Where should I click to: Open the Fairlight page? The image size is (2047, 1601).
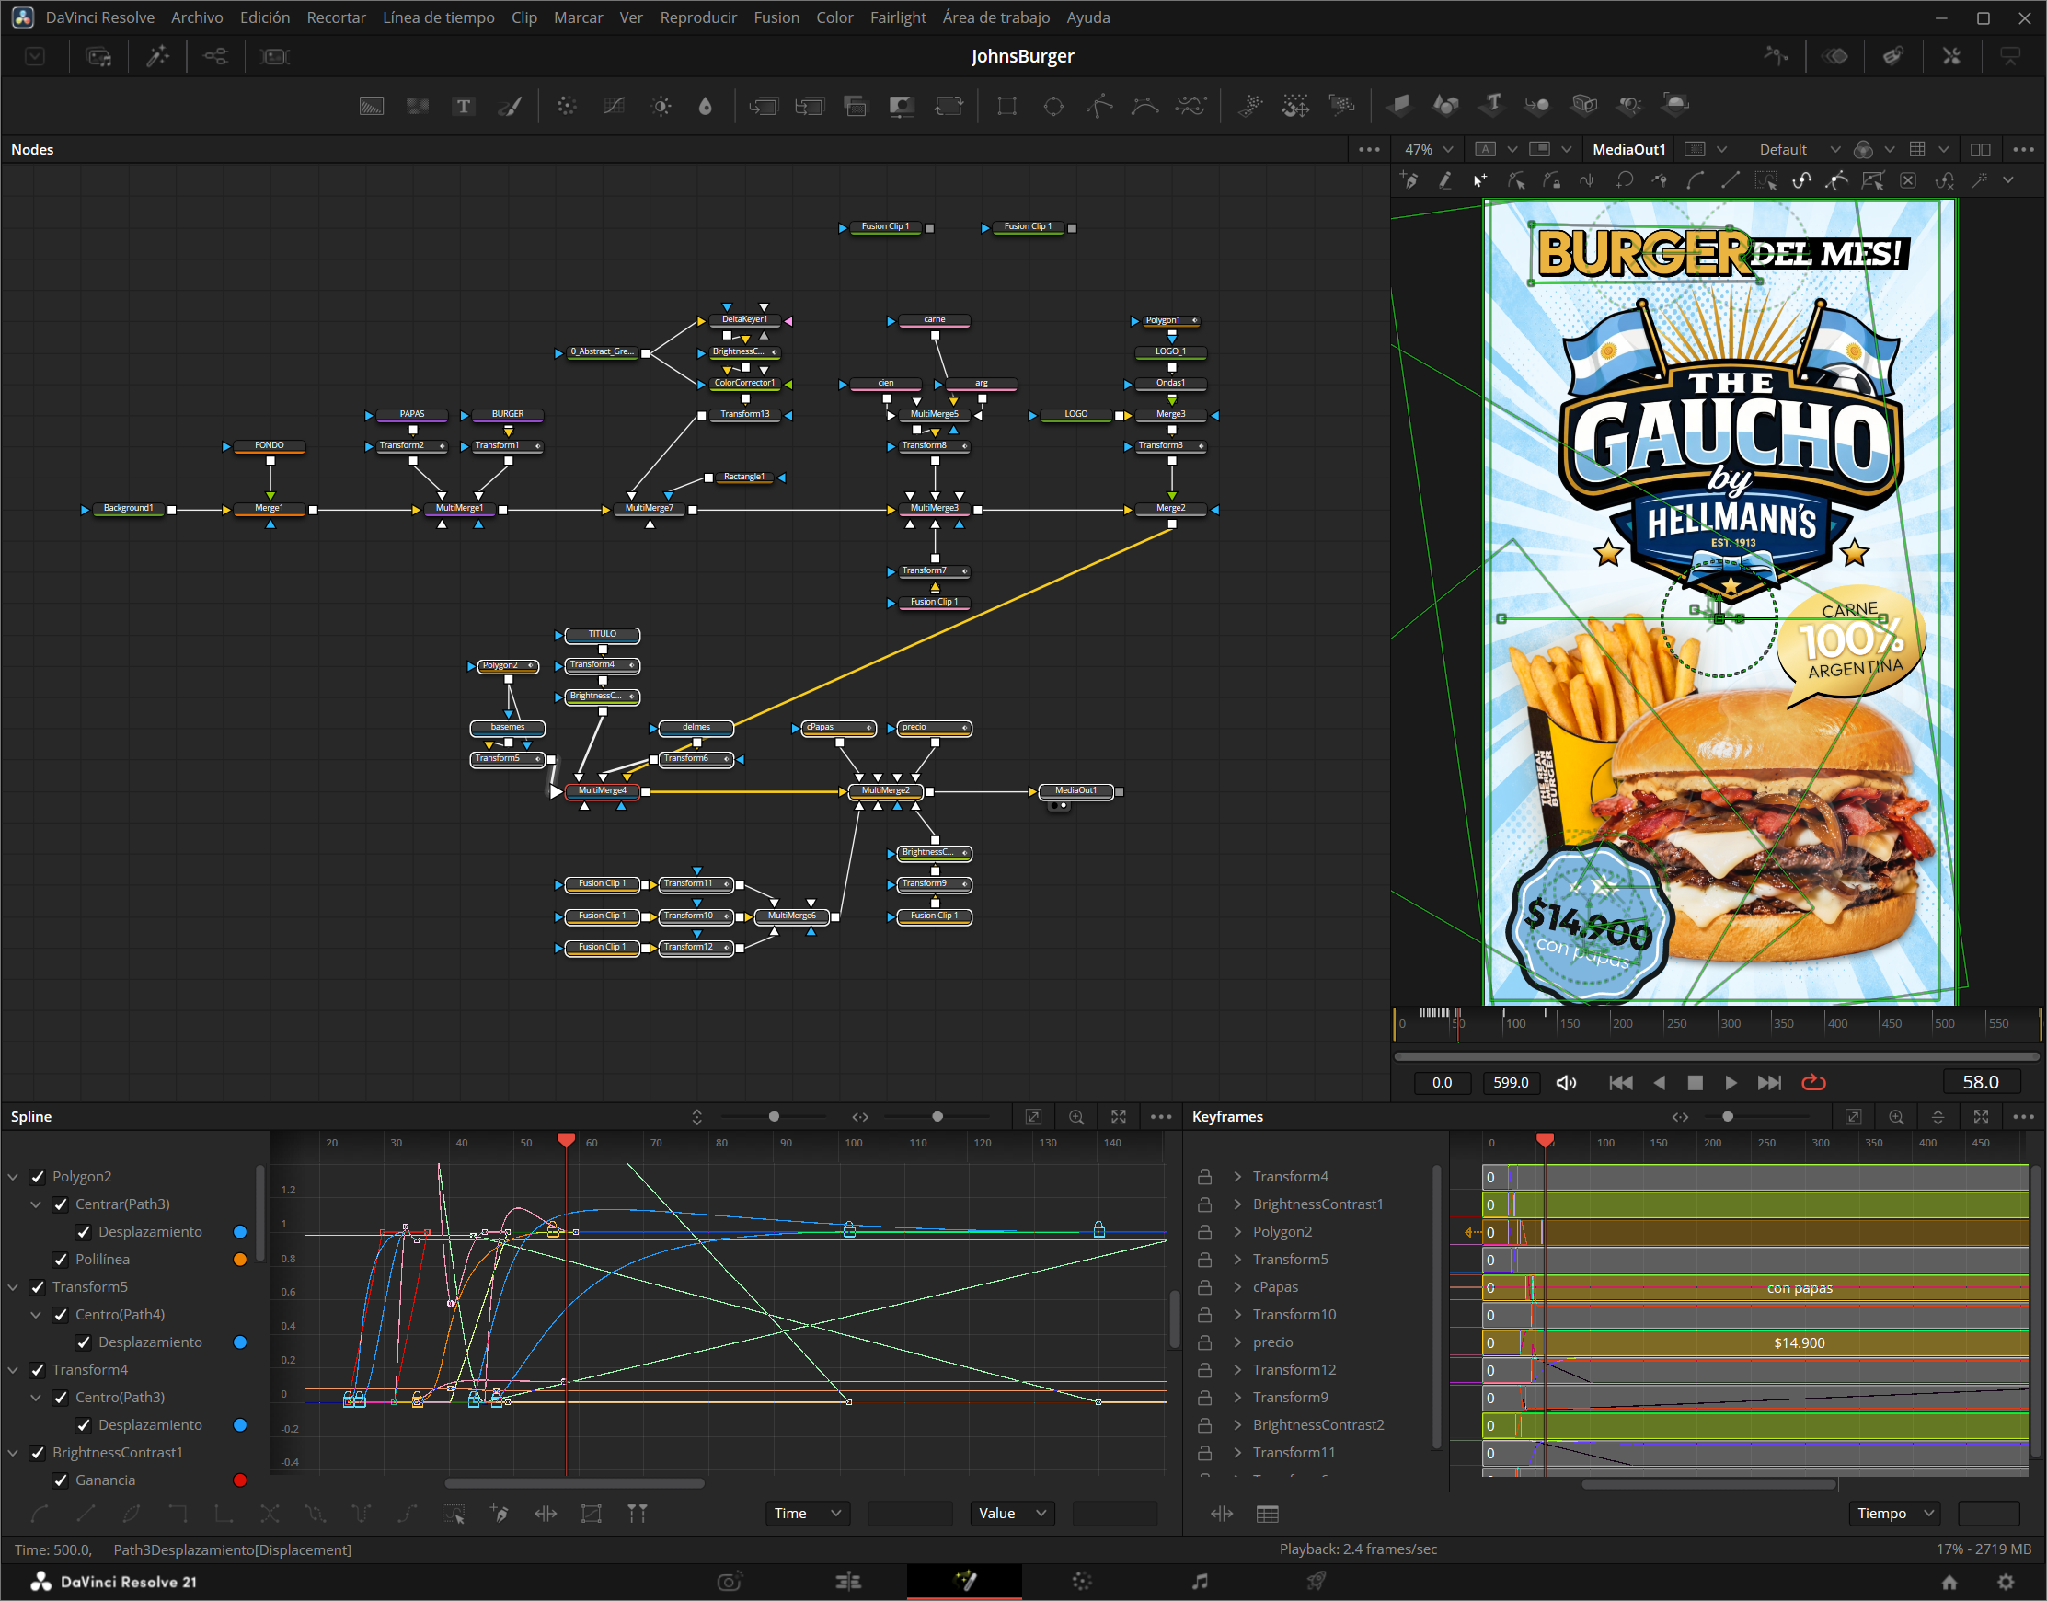coord(1199,1582)
